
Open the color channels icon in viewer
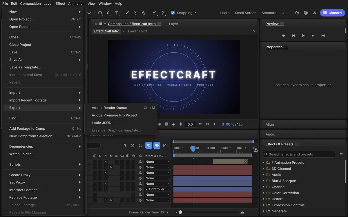coord(173,124)
